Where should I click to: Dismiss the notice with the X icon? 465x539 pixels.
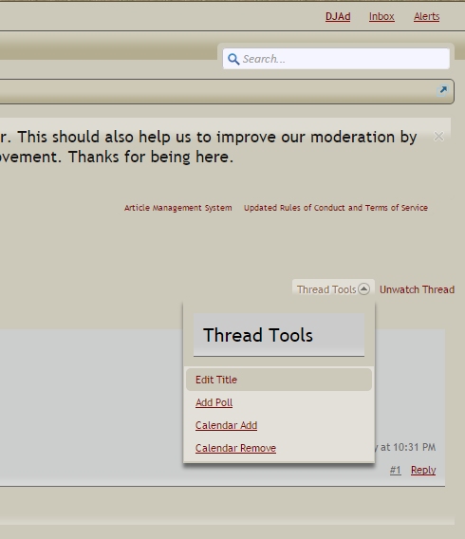coord(438,137)
